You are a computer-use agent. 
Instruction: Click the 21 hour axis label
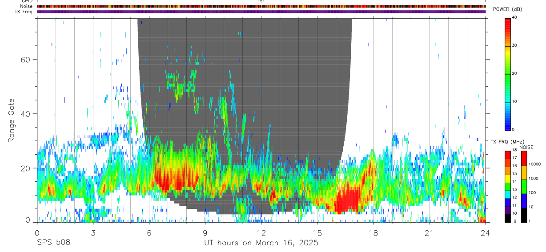click(430, 233)
